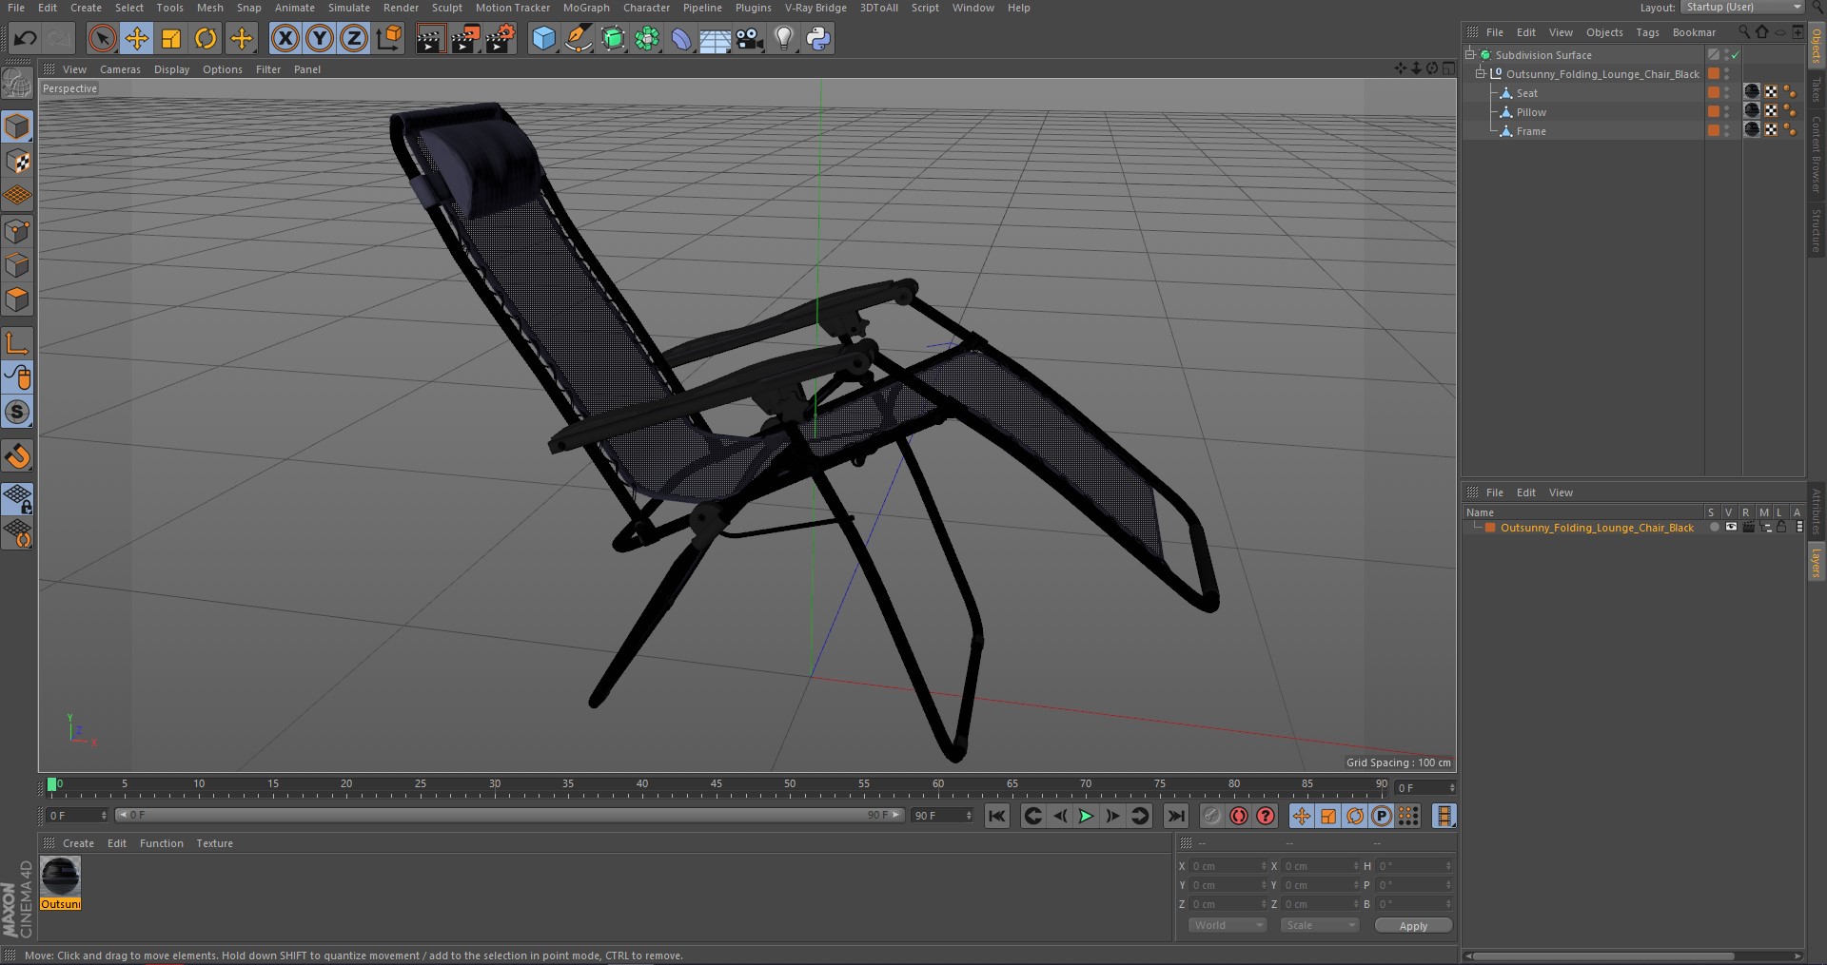Open the Render menu
Viewport: 1827px width, 965px height.
(401, 8)
